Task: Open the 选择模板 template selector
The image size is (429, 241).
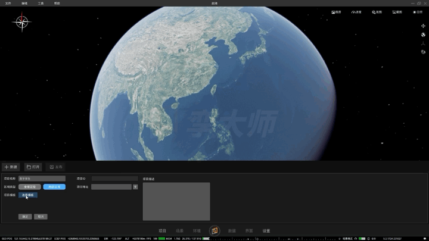Action: click(x=28, y=195)
